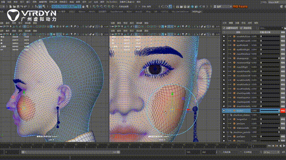The height and width of the screenshot is (160, 286).
Task: Click the weight value field of selected row
Action: tap(255, 111)
